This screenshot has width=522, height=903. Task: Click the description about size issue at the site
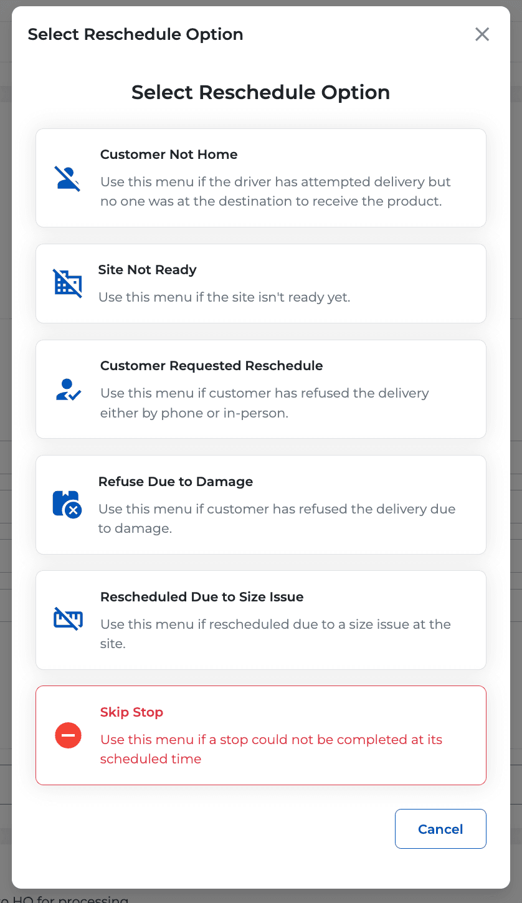tap(275, 634)
